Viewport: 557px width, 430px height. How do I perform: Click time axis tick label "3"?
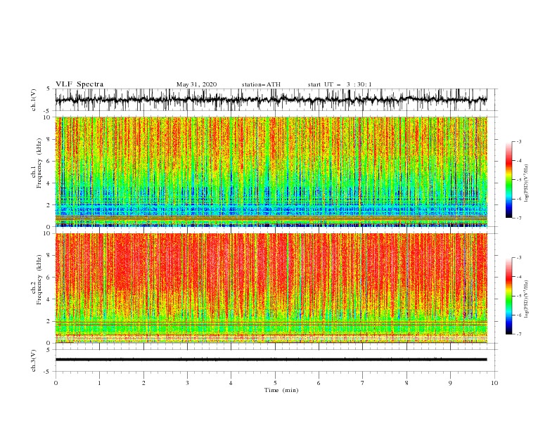pyautogui.click(x=187, y=383)
